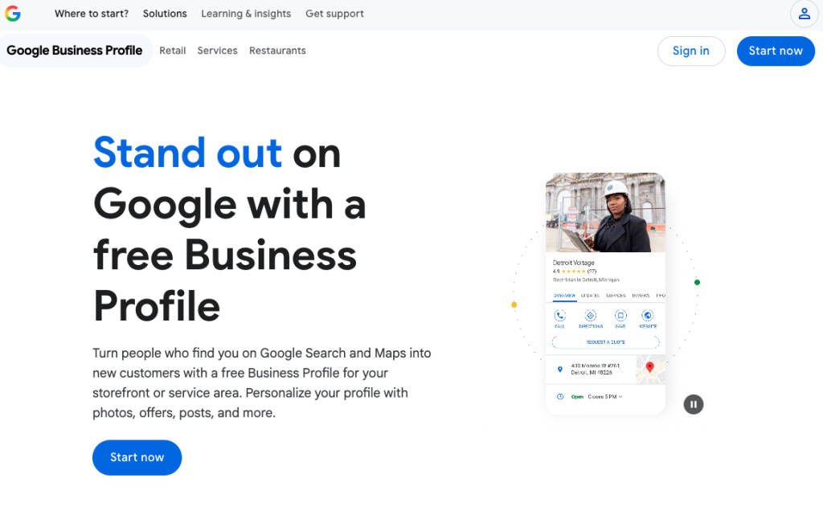Switch to the REVIEWS tab on the profile
823x511 pixels.
pos(642,295)
